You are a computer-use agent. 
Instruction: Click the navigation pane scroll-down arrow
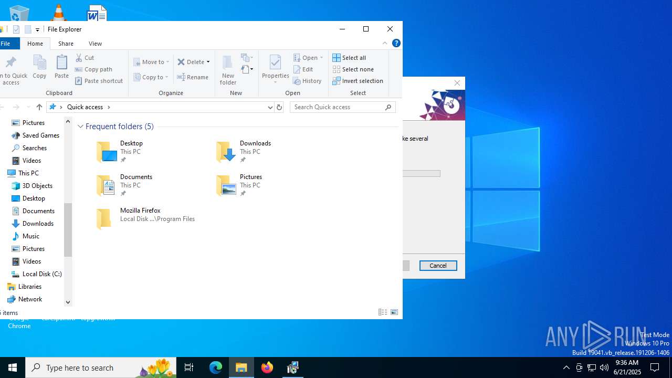point(68,302)
